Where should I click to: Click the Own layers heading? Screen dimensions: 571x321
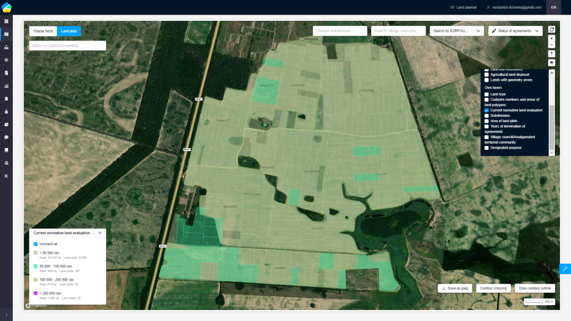pyautogui.click(x=493, y=88)
